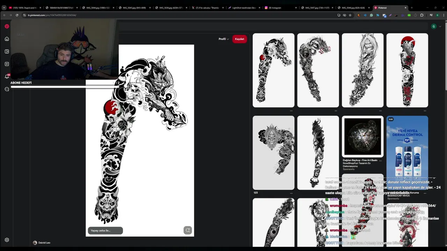Switch to IMG_5046.jpg tab

pos(353,8)
